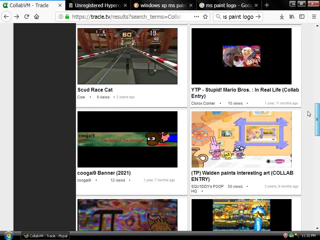The image size is (320, 240).
Task: Open the library bookmarks and history
Action: tap(292, 17)
